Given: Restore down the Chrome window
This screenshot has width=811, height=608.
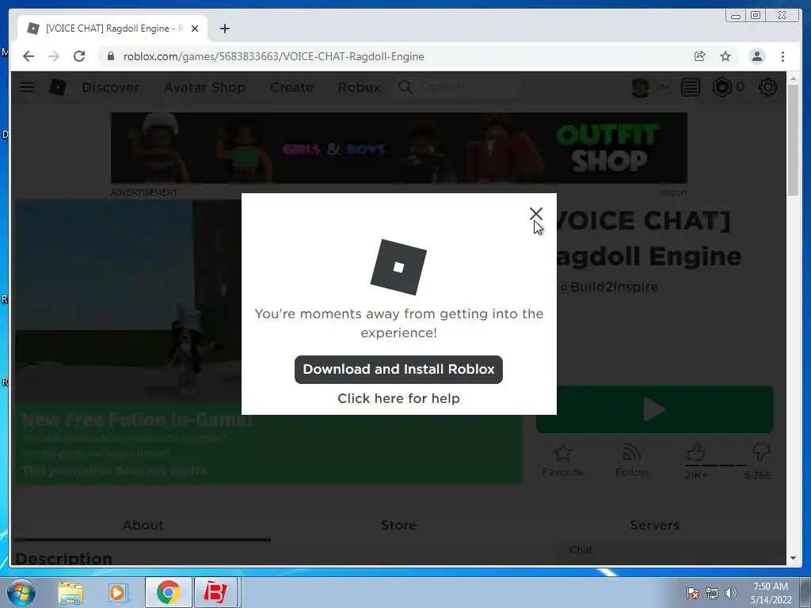Looking at the screenshot, I should [756, 16].
